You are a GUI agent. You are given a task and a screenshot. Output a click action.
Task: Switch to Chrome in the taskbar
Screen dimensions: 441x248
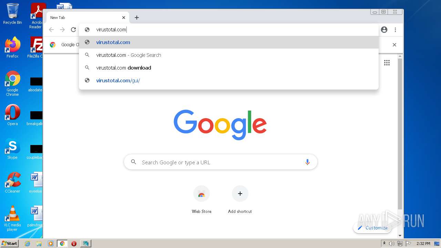(x=62, y=244)
